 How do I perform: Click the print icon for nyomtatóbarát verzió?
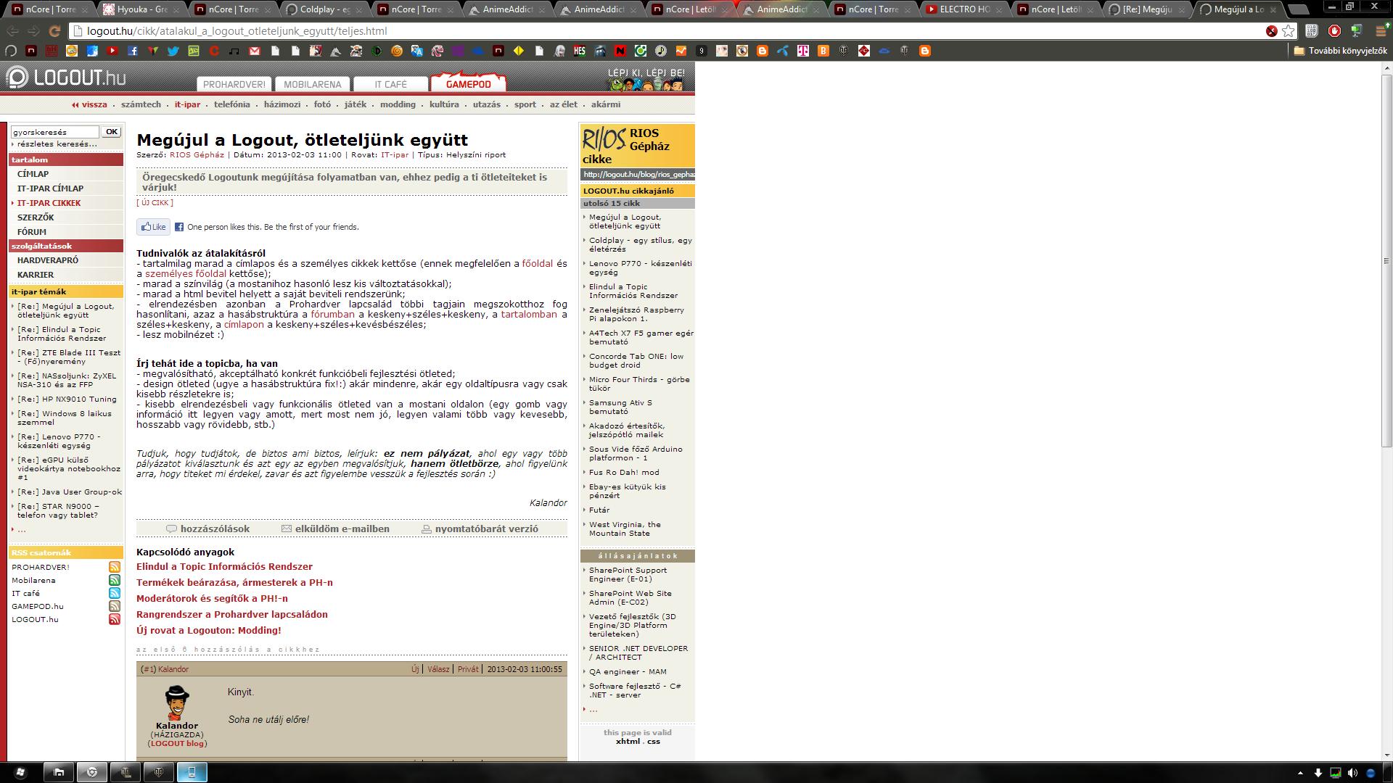427,529
